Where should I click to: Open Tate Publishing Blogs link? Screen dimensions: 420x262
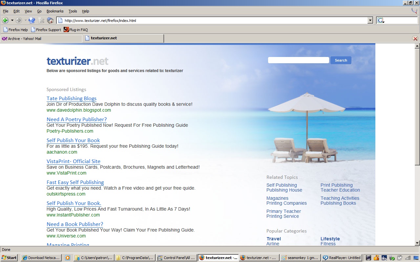click(72, 98)
